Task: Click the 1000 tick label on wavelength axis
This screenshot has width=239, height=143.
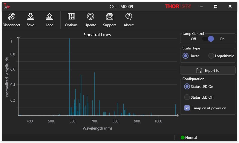Action: [x=158, y=121]
